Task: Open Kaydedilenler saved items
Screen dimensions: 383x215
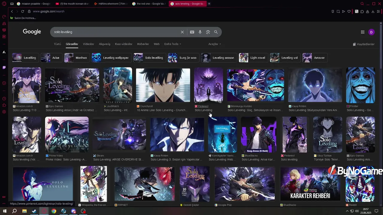Action: point(364,44)
